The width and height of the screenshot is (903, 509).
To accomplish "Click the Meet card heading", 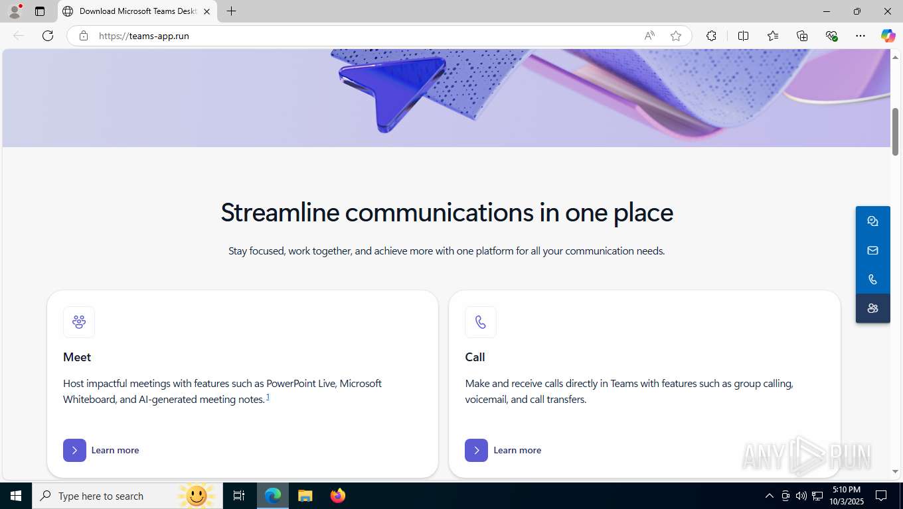I will pyautogui.click(x=77, y=357).
